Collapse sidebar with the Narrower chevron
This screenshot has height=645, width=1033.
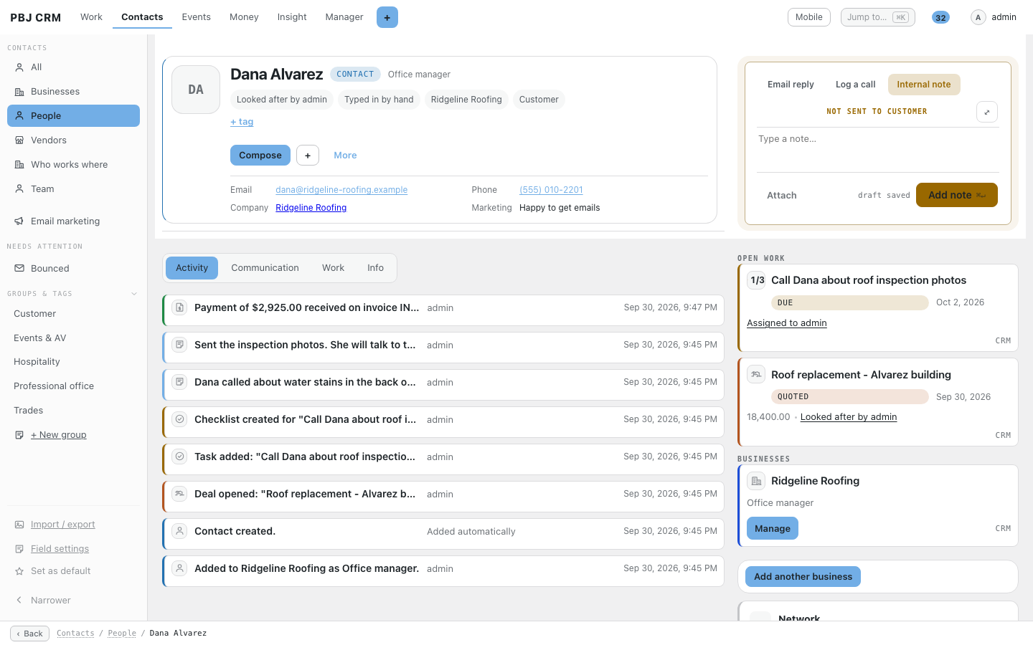pyautogui.click(x=19, y=601)
